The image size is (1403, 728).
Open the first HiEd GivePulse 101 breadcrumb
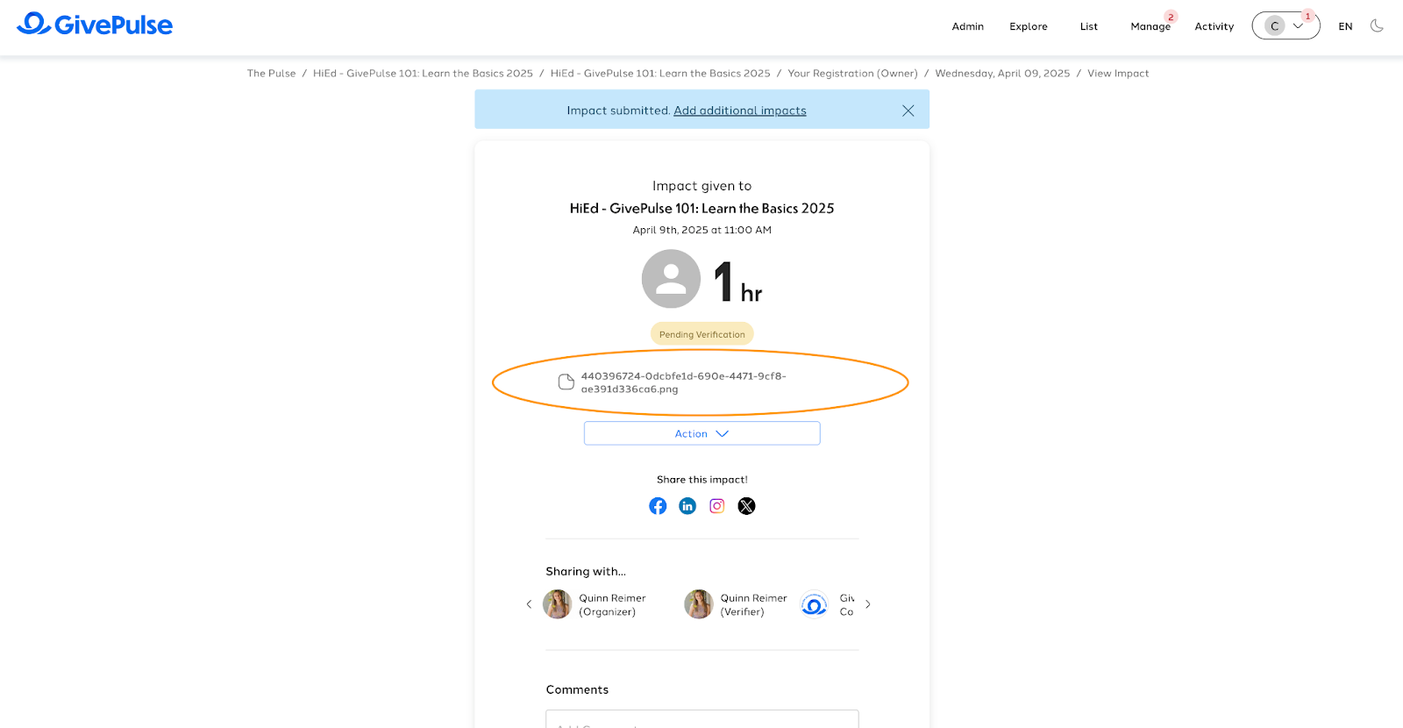pos(423,74)
